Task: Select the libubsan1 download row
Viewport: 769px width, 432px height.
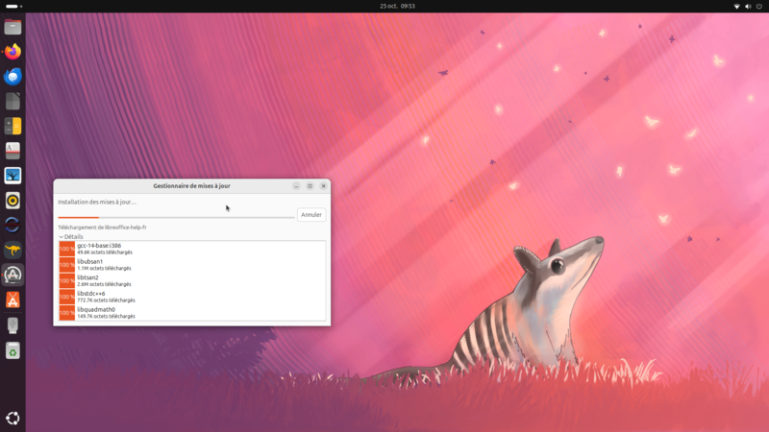Action: [x=191, y=265]
